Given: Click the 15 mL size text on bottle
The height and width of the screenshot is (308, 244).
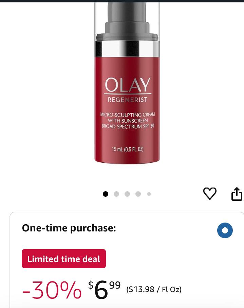Looking at the screenshot, I should [x=128, y=149].
